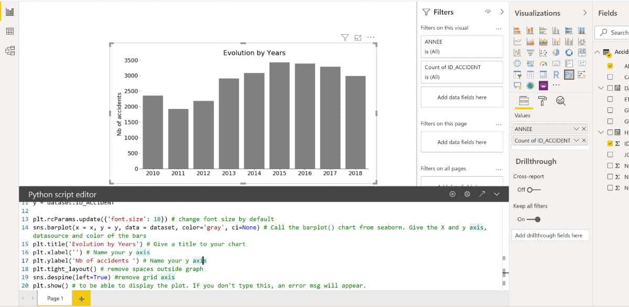Screen dimensions: 629x307
Task: Select the R script visual
Action: click(556, 74)
